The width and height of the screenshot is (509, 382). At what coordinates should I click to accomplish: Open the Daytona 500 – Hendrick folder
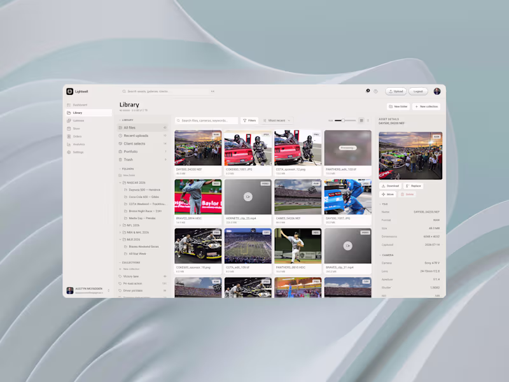[144, 190]
